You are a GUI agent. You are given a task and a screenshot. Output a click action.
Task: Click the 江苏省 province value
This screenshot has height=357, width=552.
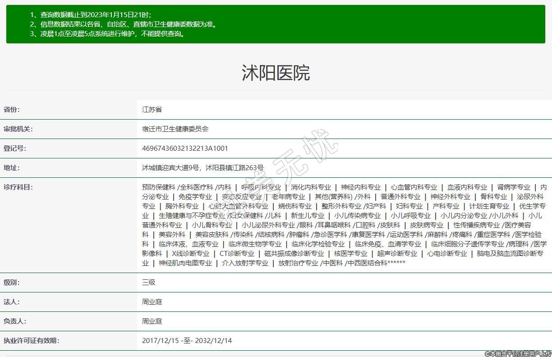point(152,110)
